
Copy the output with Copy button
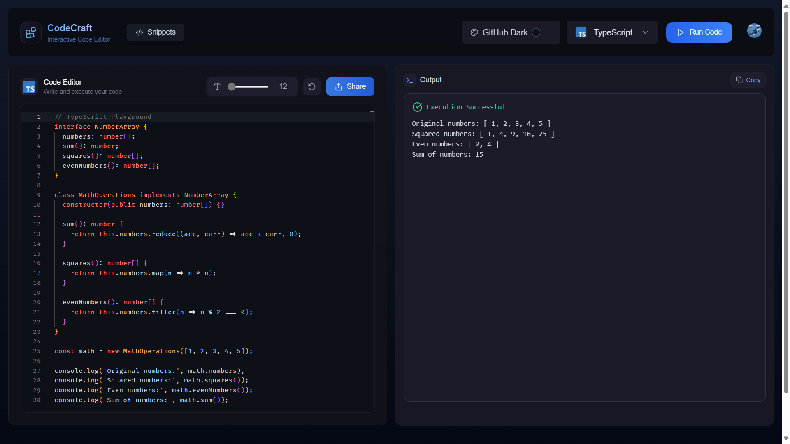pos(748,80)
